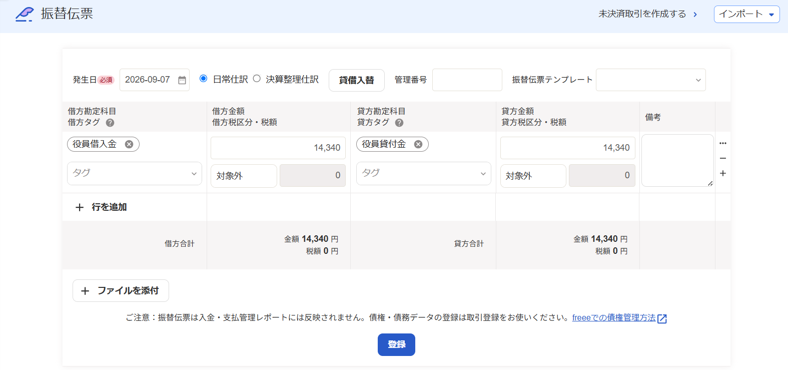Image resolution: width=788 pixels, height=370 pixels.
Task: Click 行を追加 to add a row
Action: coord(101,207)
